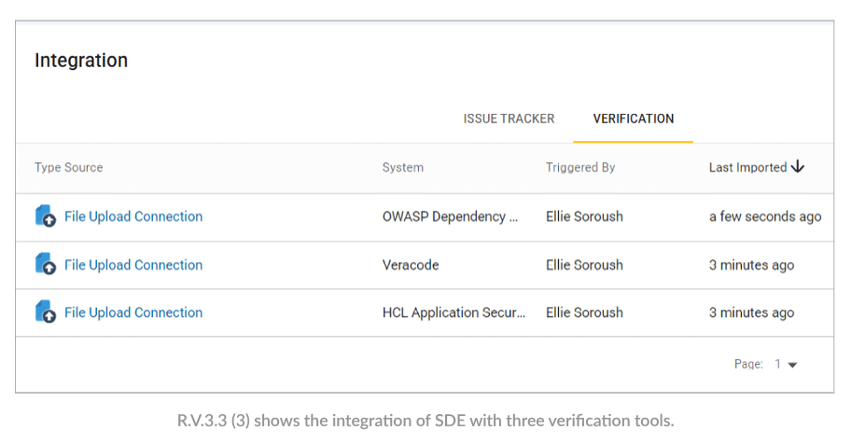
Task: Open File Upload Connection link for OWASP Dependency
Action: click(133, 216)
